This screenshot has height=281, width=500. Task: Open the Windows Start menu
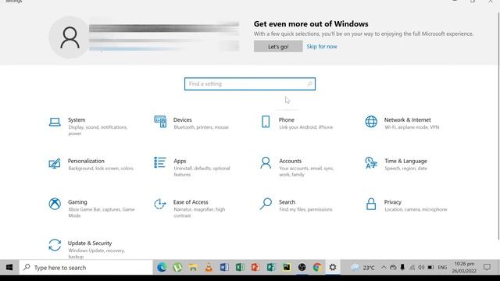[x=9, y=267]
